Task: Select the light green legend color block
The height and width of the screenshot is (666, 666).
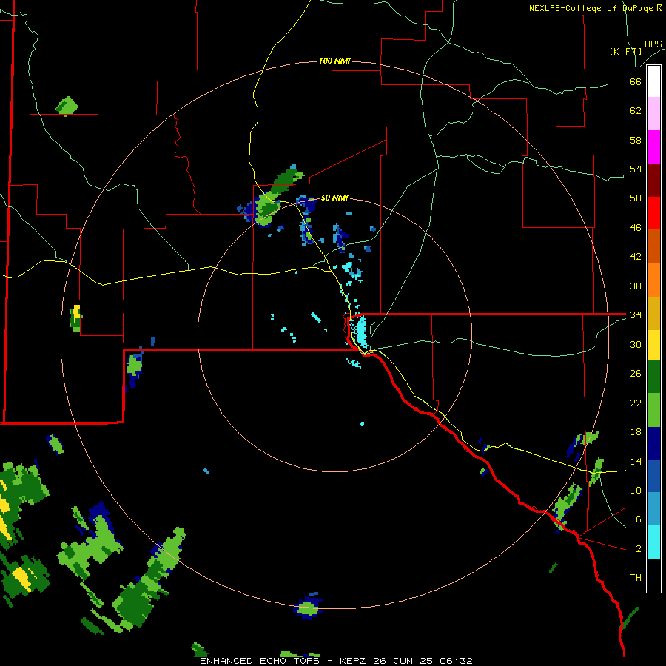Action: [653, 410]
